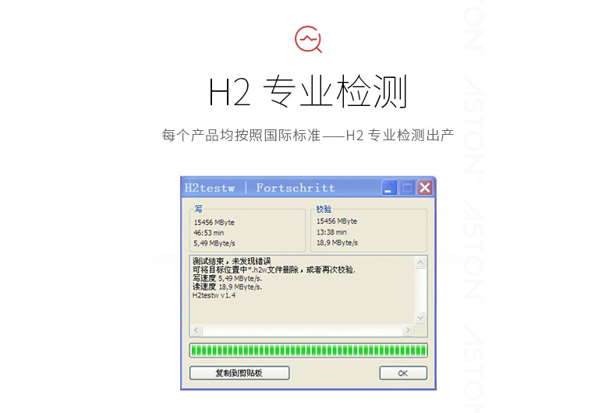
Task: Click the 46:53 min write time value
Action: (209, 233)
